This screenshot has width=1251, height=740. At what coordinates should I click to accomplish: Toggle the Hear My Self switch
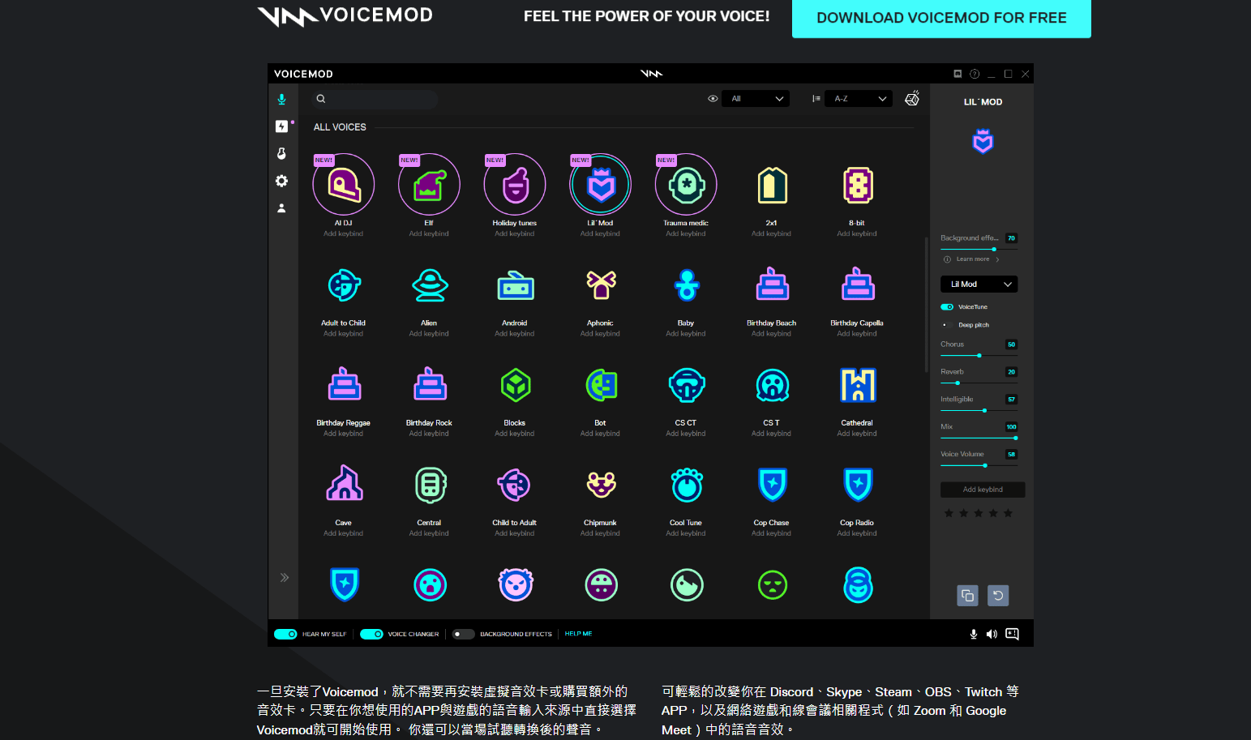(285, 634)
